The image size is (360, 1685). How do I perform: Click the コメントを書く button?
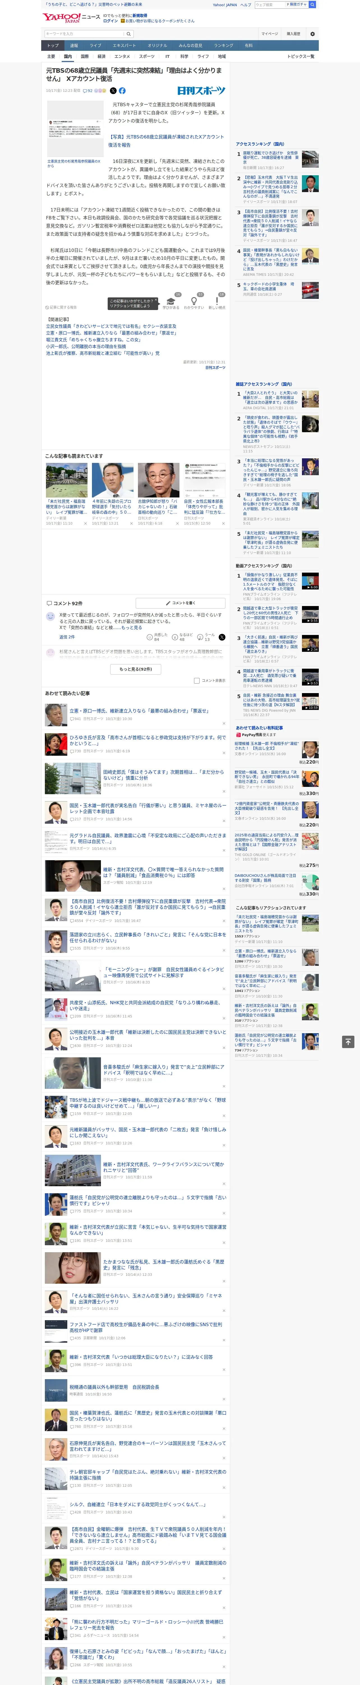pyautogui.click(x=180, y=603)
